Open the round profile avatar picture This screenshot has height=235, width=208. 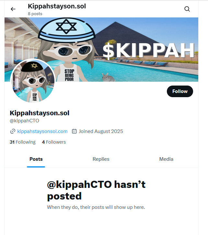33,81
